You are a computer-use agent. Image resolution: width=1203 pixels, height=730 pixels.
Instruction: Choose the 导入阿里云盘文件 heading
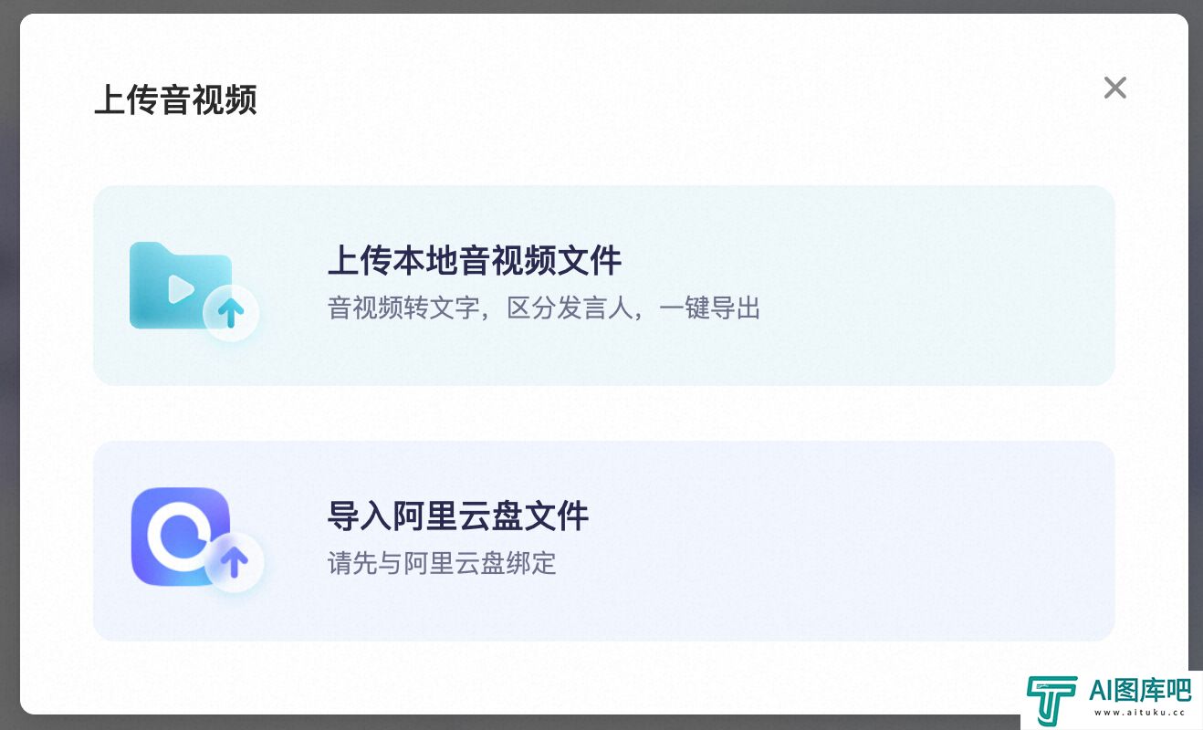click(x=458, y=516)
